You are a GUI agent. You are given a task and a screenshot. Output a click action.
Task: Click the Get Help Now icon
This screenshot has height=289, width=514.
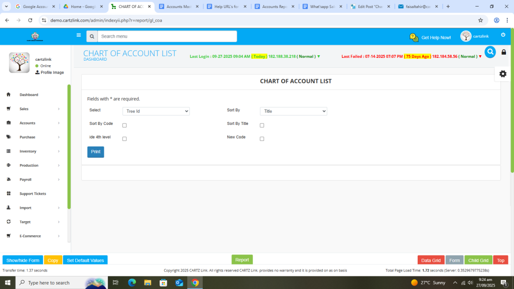[414, 38]
